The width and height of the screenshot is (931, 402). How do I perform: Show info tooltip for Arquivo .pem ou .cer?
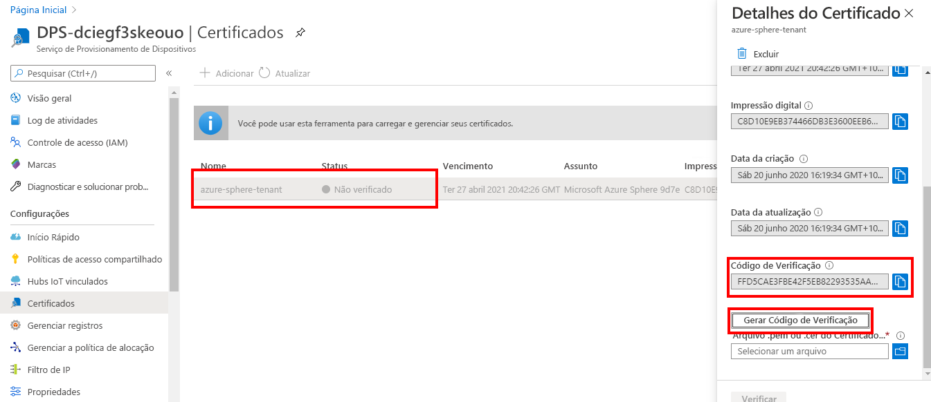pos(901,336)
